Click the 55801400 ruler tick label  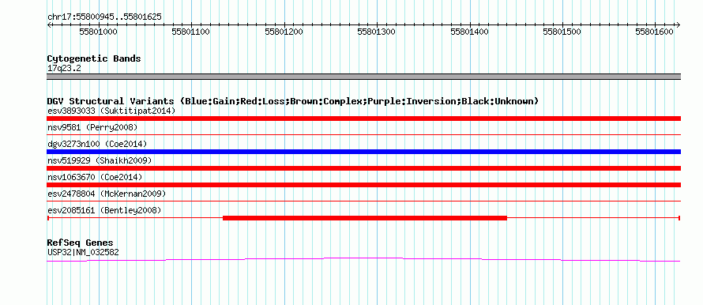point(469,32)
